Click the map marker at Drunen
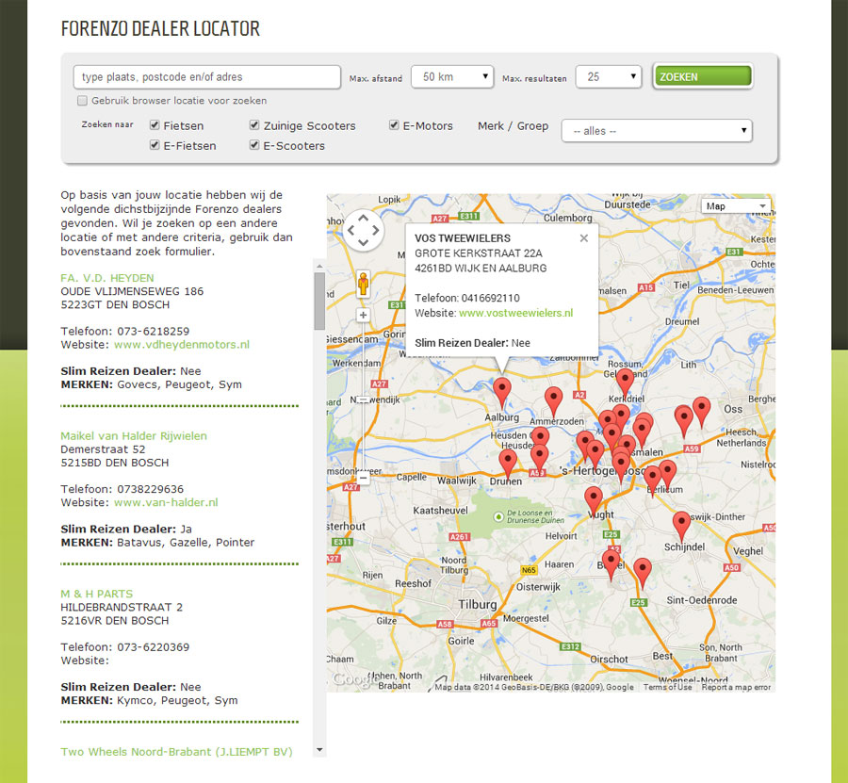 point(508,464)
